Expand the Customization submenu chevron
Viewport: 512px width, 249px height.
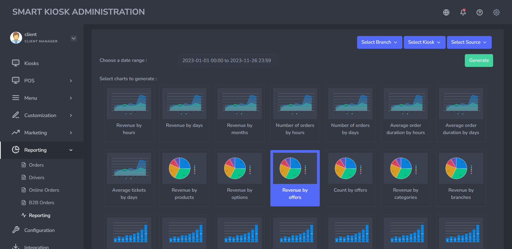click(71, 115)
